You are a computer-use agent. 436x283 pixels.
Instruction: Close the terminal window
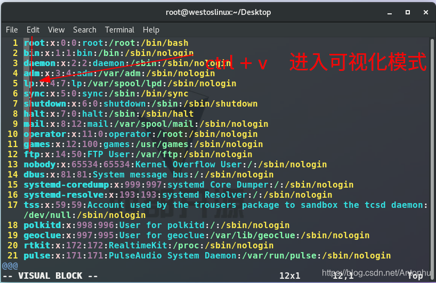(x=426, y=12)
